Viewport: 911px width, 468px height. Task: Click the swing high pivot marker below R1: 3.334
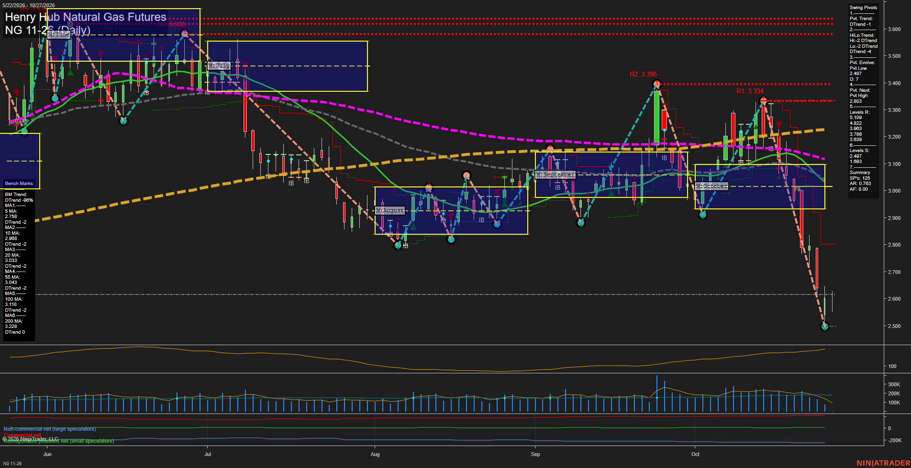764,100
